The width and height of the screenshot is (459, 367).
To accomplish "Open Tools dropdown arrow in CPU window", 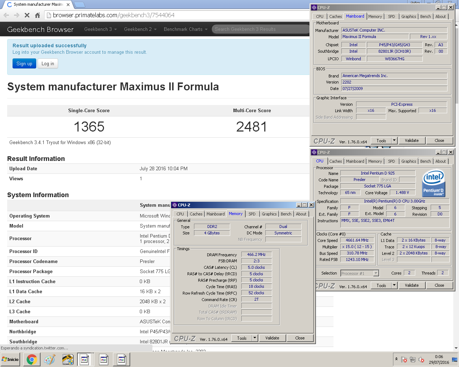I will click(x=394, y=285).
